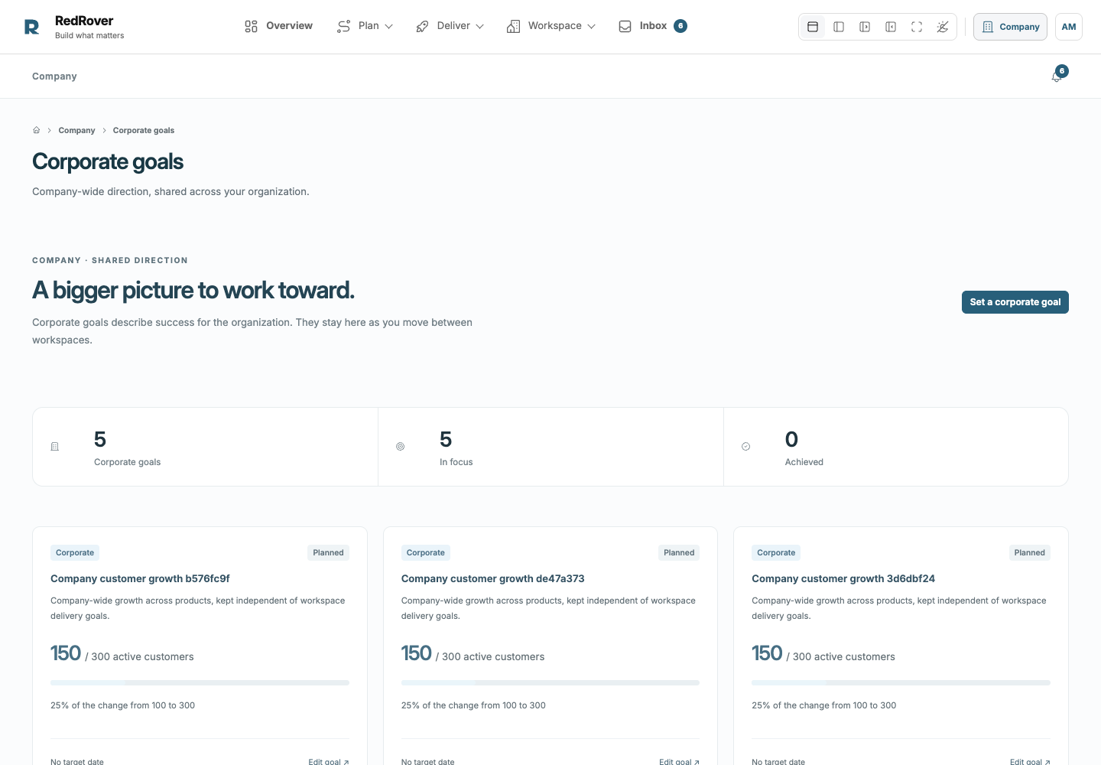Click the Company scope button
1101x765 pixels.
pos(1010,27)
